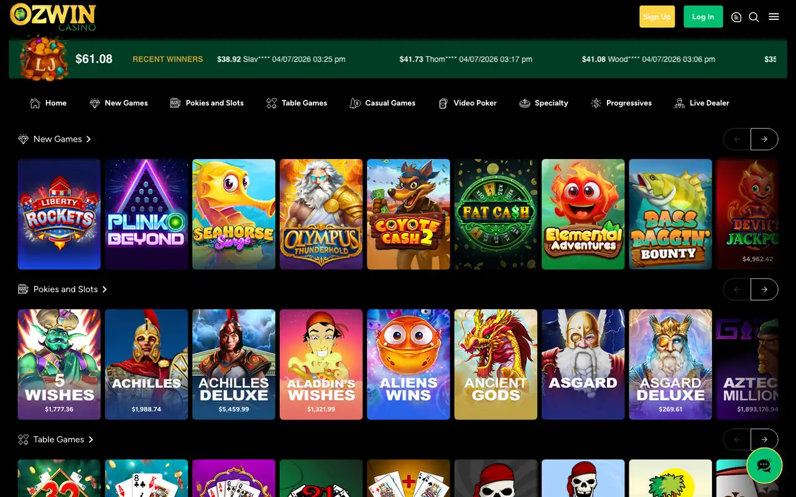Click the yellow Sign Up button

click(657, 17)
